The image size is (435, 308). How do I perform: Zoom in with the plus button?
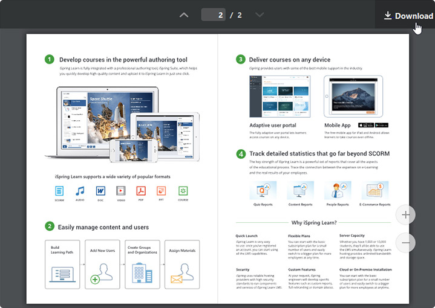point(405,214)
